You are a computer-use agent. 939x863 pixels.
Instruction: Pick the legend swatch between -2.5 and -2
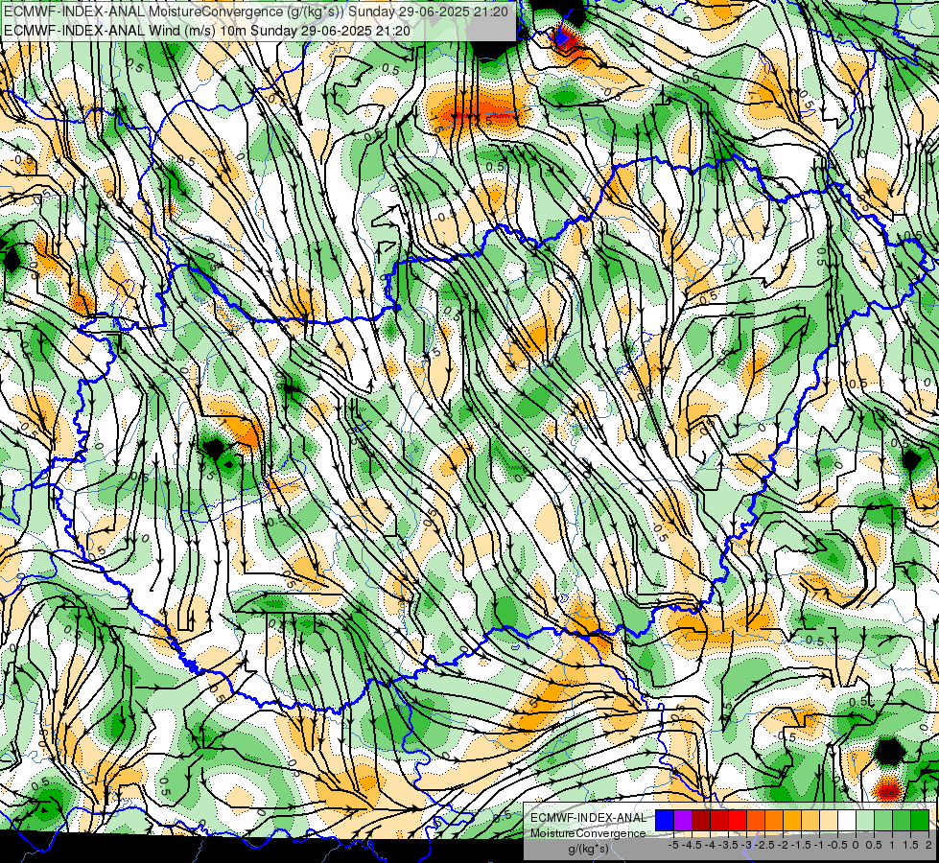click(x=774, y=820)
